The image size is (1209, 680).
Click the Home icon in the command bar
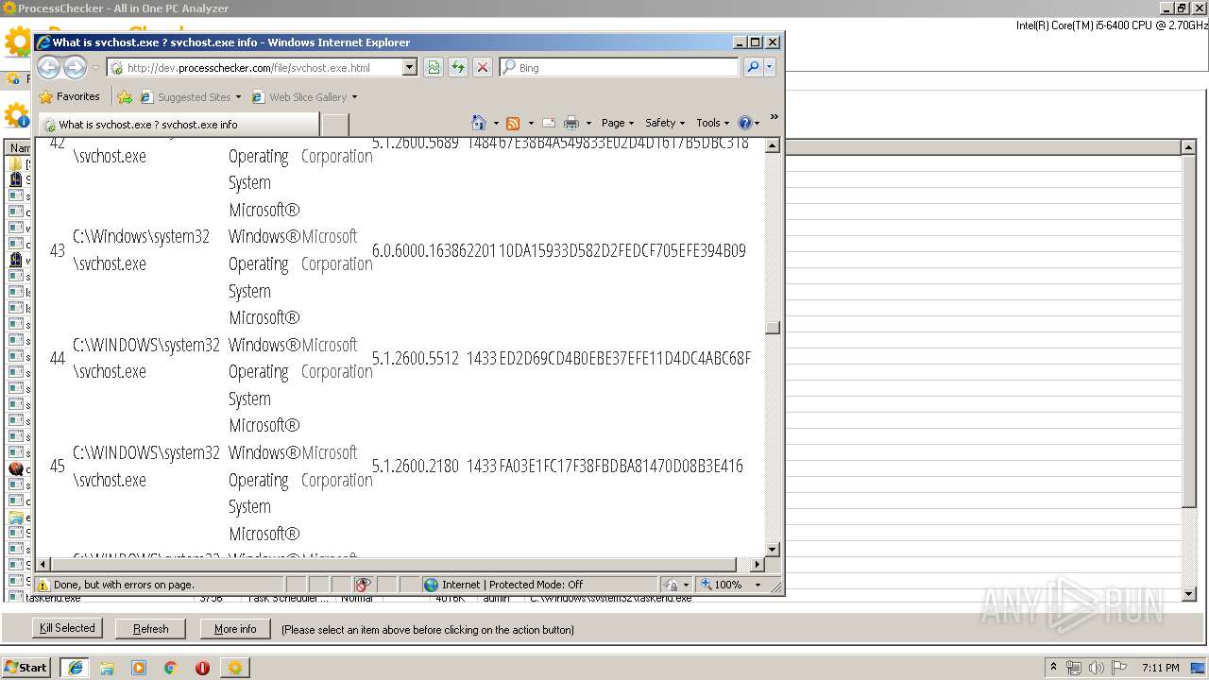[479, 123]
